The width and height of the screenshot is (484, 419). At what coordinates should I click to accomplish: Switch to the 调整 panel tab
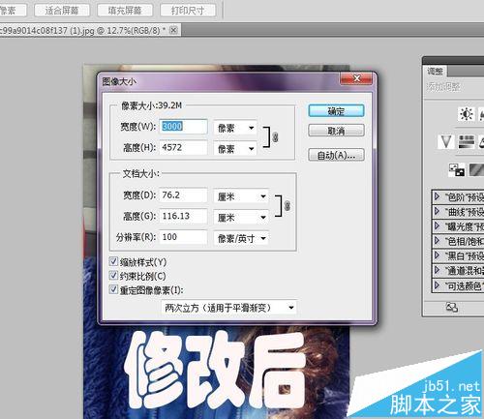tap(435, 71)
